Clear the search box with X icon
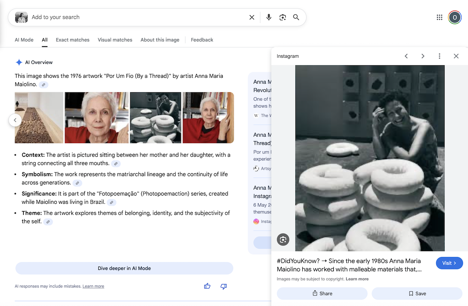 click(252, 17)
